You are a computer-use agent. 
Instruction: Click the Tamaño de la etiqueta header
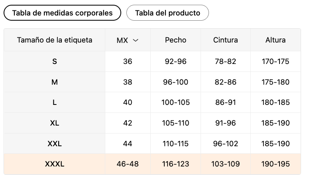click(55, 40)
